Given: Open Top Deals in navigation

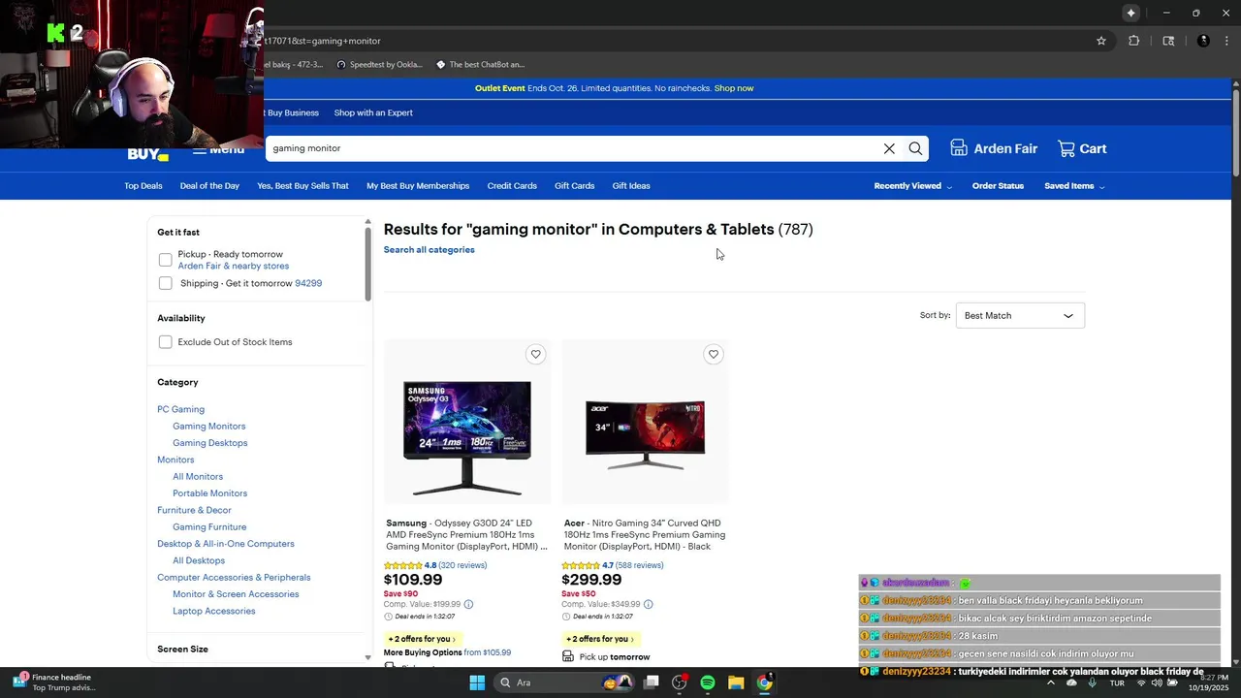Looking at the screenshot, I should coord(143,186).
